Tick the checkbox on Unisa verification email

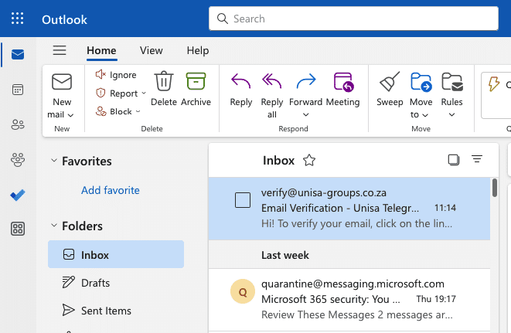click(x=243, y=201)
